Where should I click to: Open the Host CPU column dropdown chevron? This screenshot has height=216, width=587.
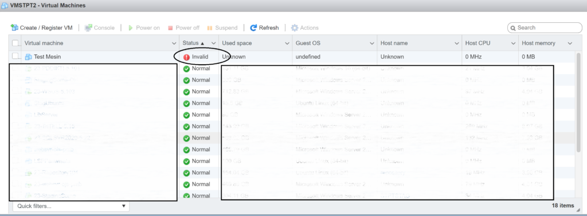[513, 43]
